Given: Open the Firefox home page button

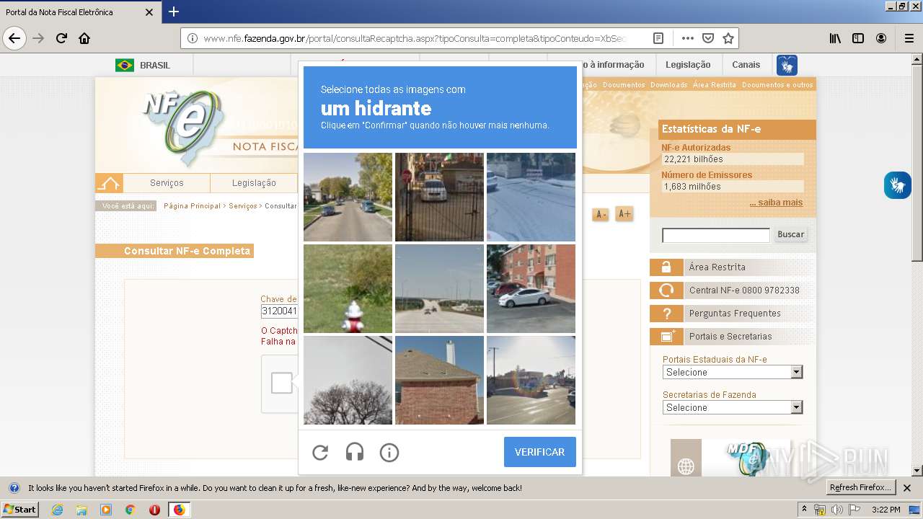Looking at the screenshot, I should tap(84, 38).
